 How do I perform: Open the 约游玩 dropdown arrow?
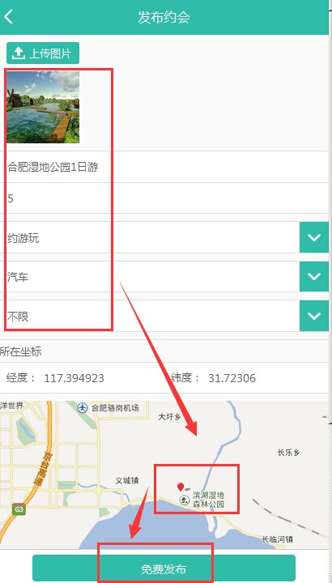click(x=314, y=237)
